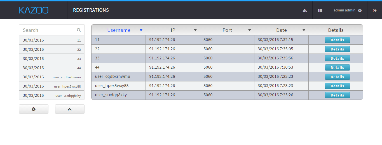
Task: Select sidebar entry for user_cqdbxrhwmu
Action: (52, 77)
